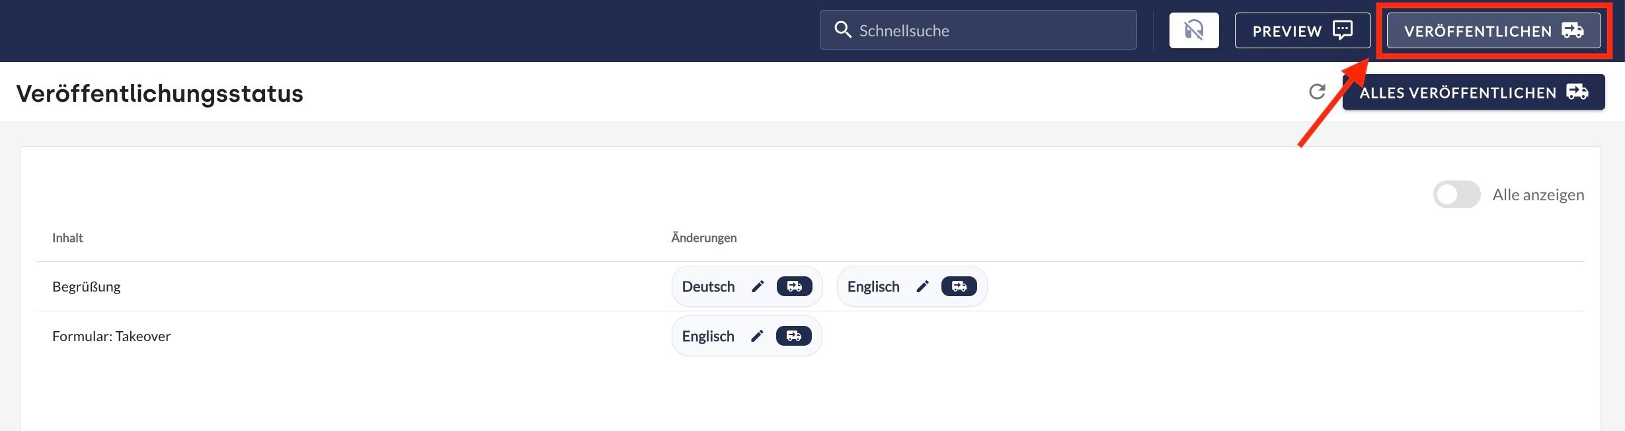Click ALLES VERÖFFENTLICHEN button

point(1473,93)
